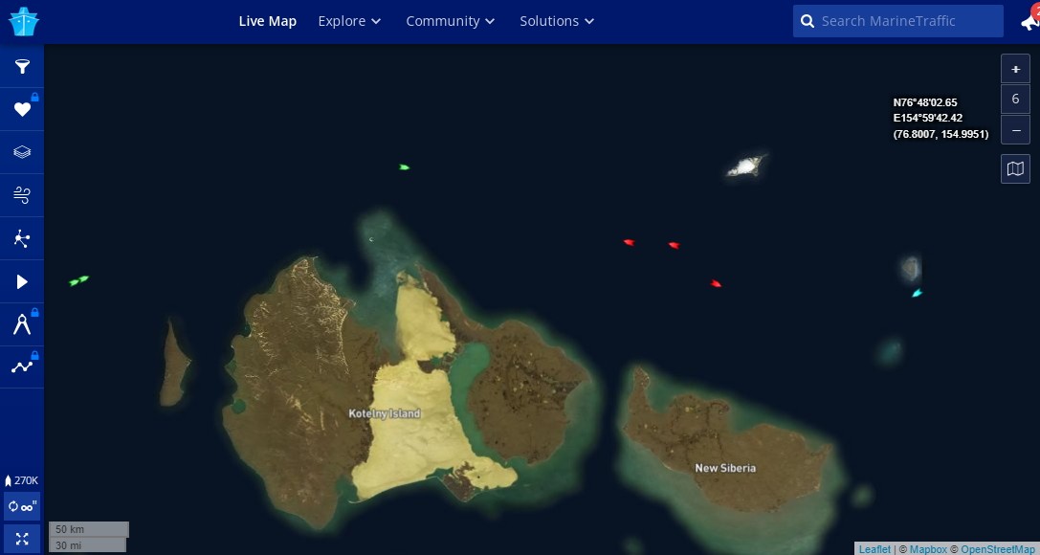Zoom in with the plus button
Image resolution: width=1040 pixels, height=555 pixels.
(x=1015, y=69)
